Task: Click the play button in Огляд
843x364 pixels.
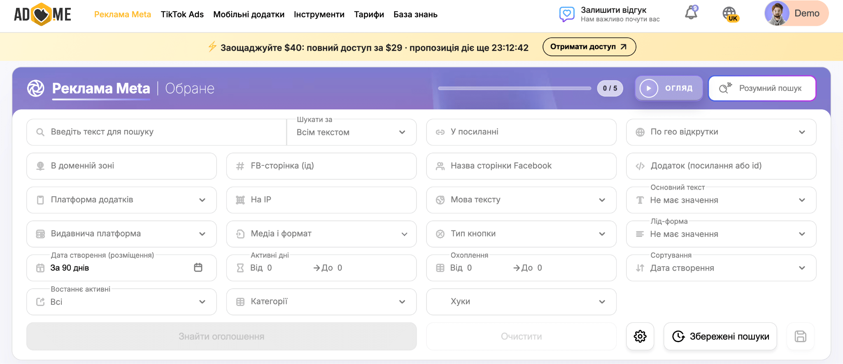Action: tap(649, 88)
